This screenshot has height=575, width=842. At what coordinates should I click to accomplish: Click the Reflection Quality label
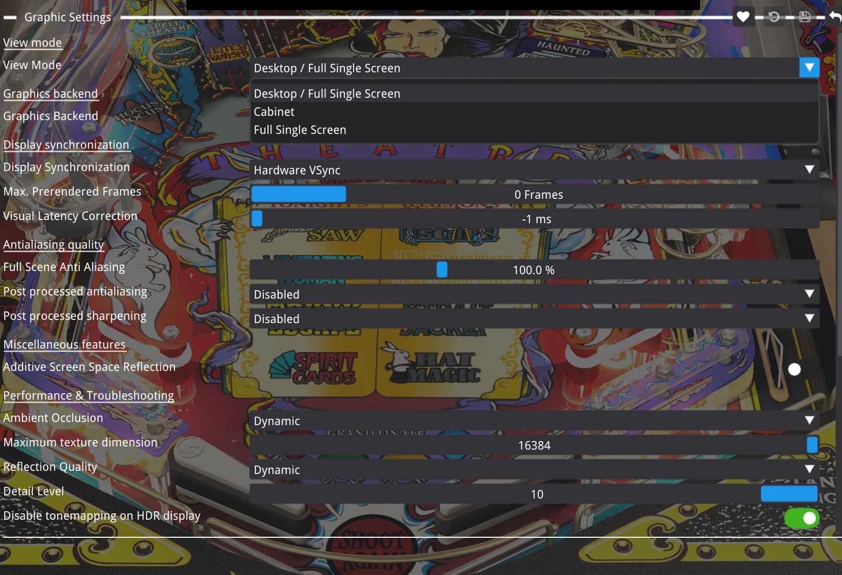pyautogui.click(x=50, y=467)
